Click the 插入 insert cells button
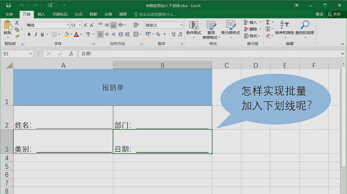The height and width of the screenshot is (194, 347). pyautogui.click(x=253, y=22)
